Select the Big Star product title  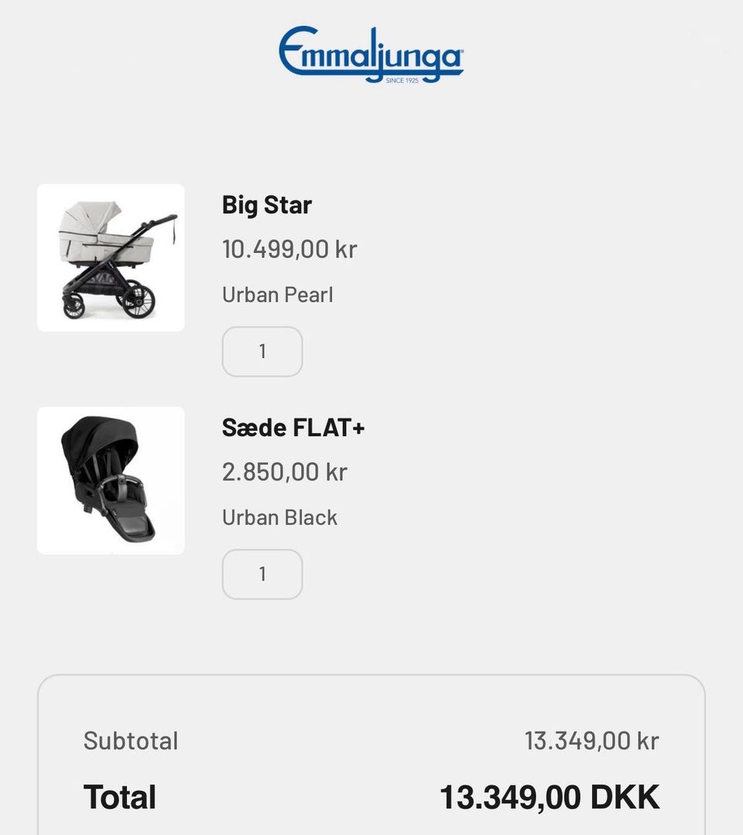pyautogui.click(x=266, y=205)
